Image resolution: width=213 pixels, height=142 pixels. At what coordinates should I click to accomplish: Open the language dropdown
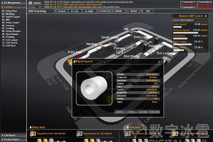(40, 7)
